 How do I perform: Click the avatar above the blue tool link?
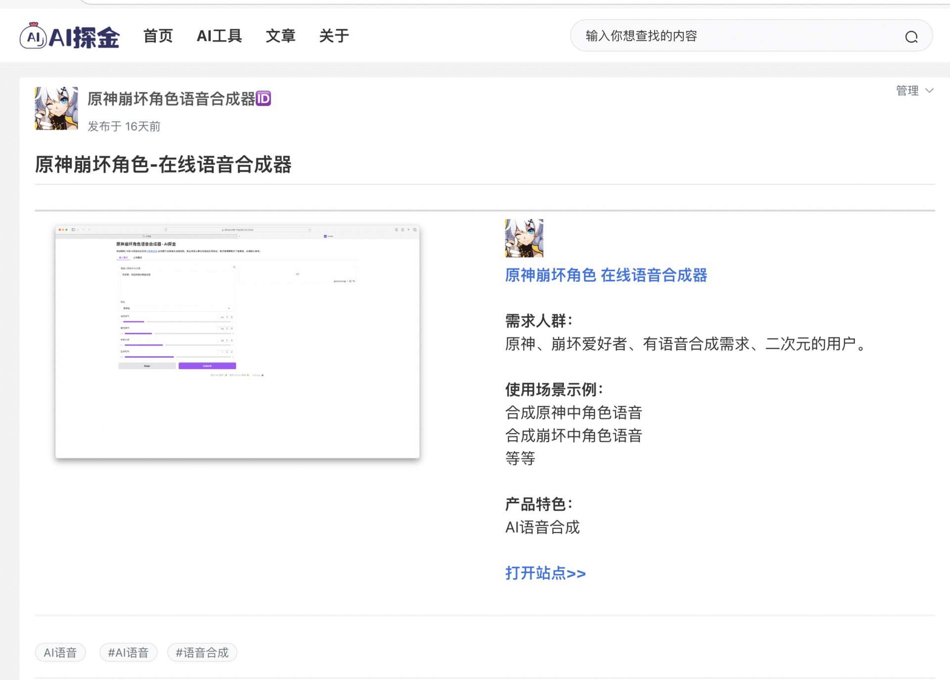point(524,238)
